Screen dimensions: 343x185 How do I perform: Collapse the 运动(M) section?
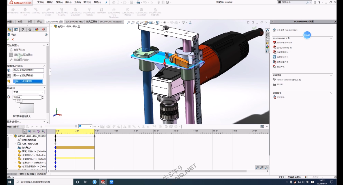[x=44, y=88]
